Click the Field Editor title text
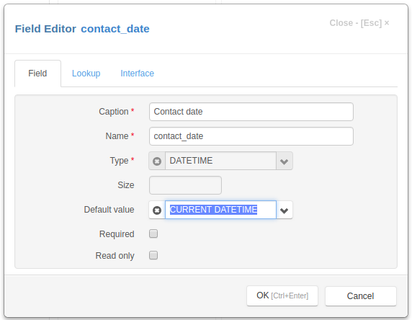The width and height of the screenshot is (412, 320). [45, 29]
